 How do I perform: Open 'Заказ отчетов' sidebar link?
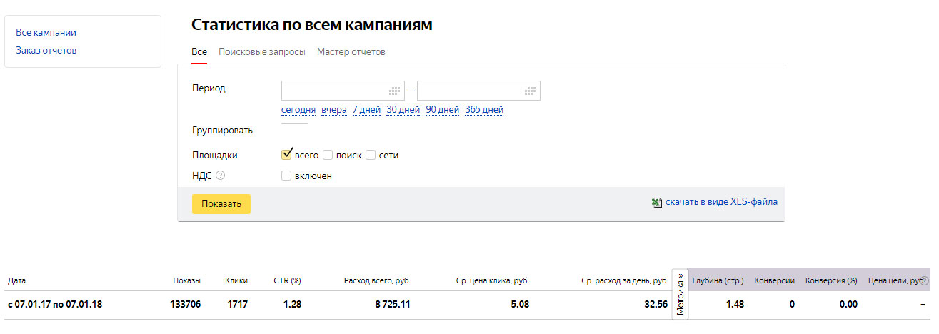(x=46, y=50)
